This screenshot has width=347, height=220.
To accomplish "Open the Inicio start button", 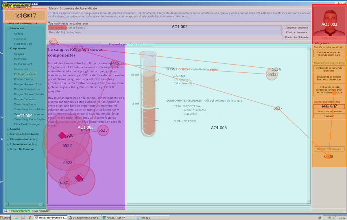I will 5,217.
